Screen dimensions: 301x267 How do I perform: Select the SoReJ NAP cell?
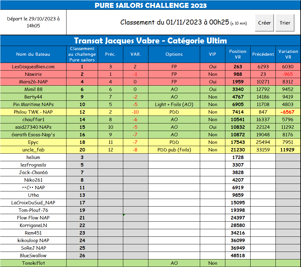pos(33,248)
